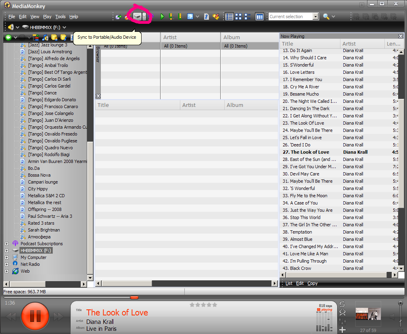This screenshot has height=334, width=407.
Task: Open the equalizer sliders icon
Action: pos(342,321)
